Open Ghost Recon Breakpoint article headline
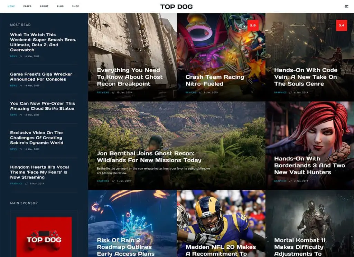This screenshot has height=257, width=354. point(130,77)
